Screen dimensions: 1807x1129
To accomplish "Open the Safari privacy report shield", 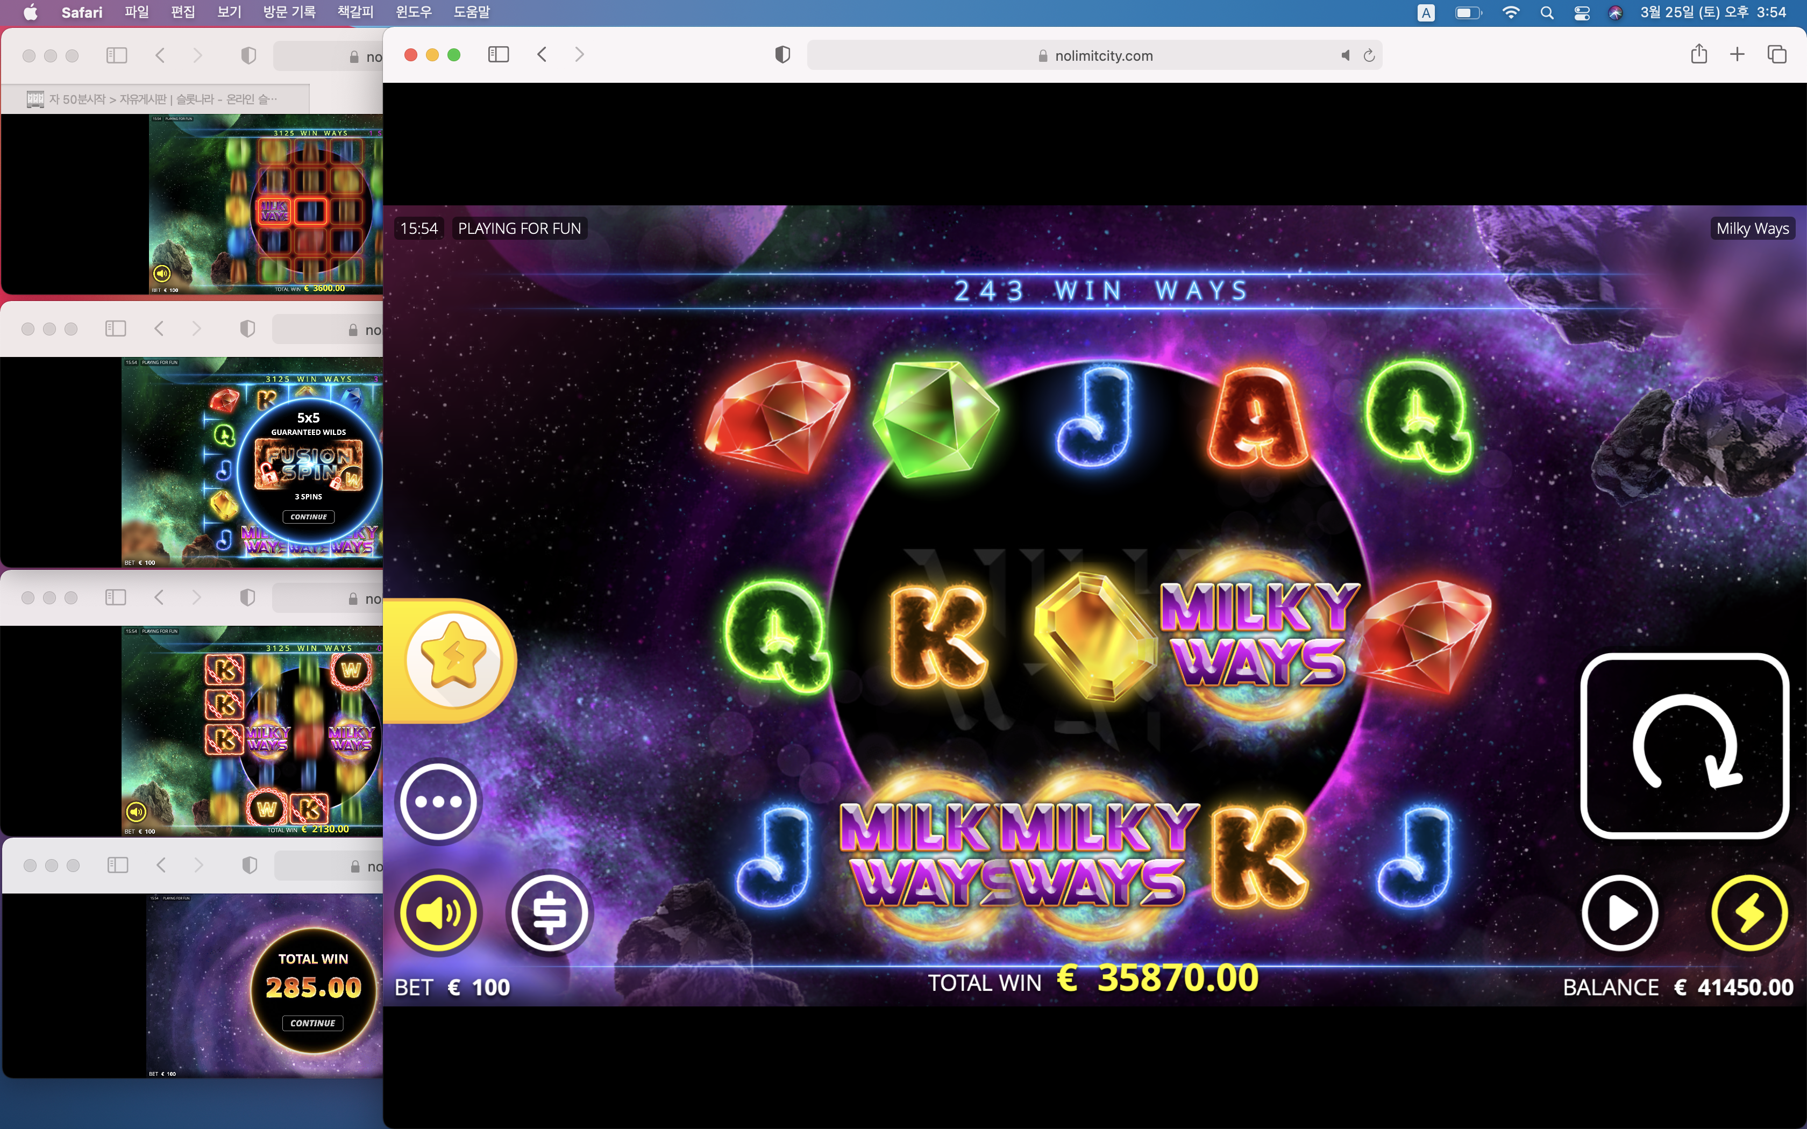I will pos(782,54).
